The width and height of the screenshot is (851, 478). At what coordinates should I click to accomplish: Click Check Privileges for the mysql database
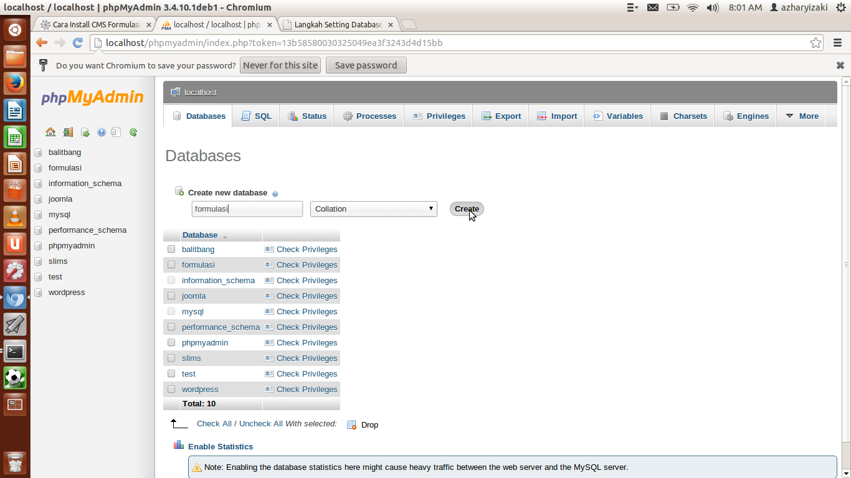[307, 311]
